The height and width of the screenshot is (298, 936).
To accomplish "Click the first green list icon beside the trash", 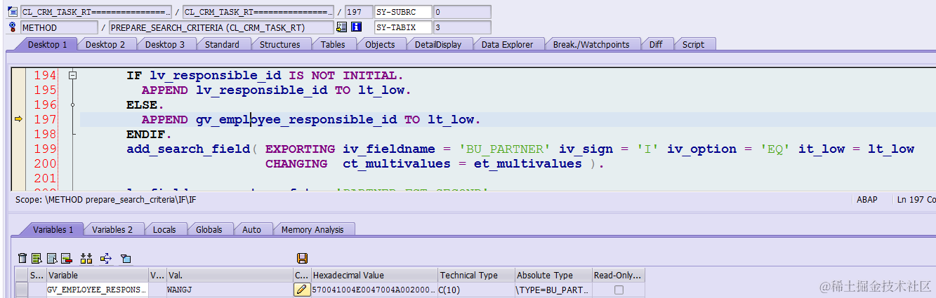I will (37, 259).
